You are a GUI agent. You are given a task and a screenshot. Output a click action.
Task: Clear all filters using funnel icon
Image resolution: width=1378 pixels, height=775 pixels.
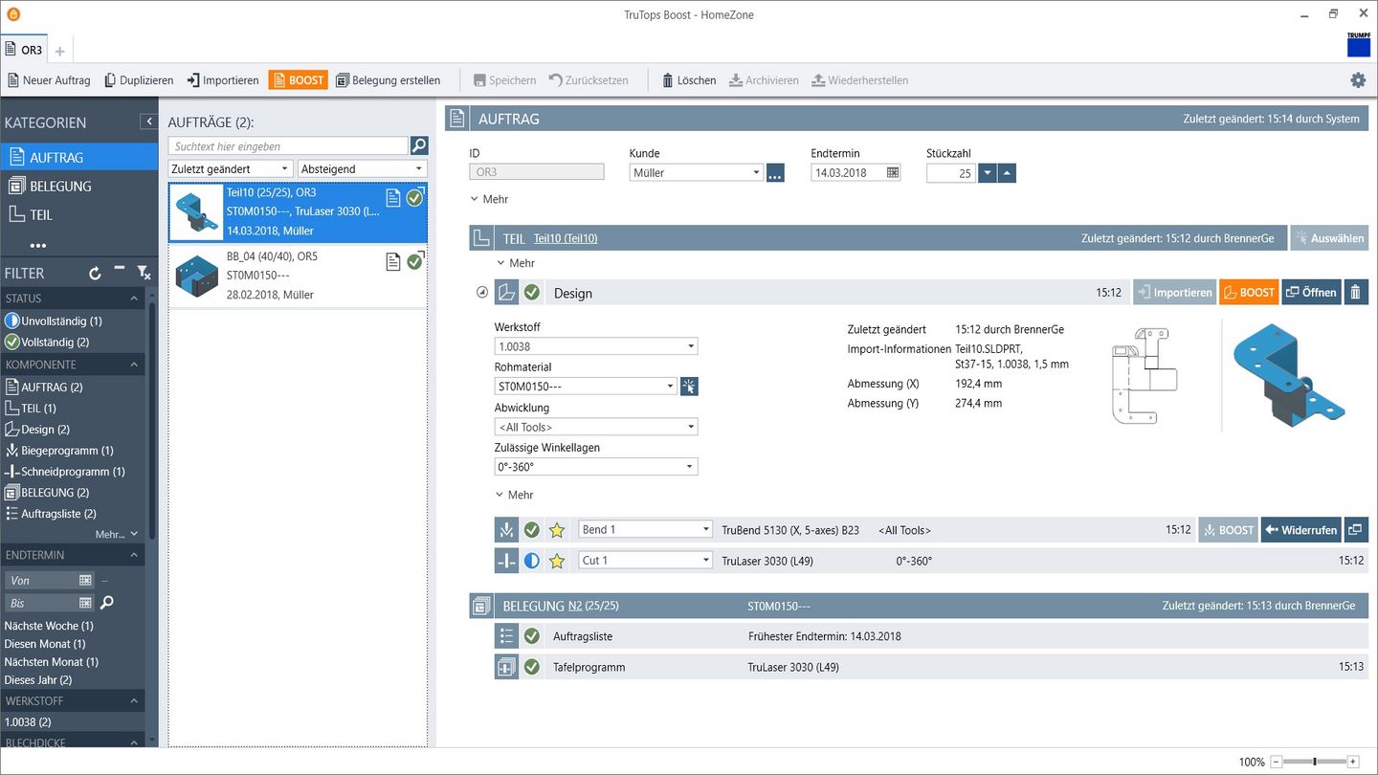pyautogui.click(x=143, y=274)
